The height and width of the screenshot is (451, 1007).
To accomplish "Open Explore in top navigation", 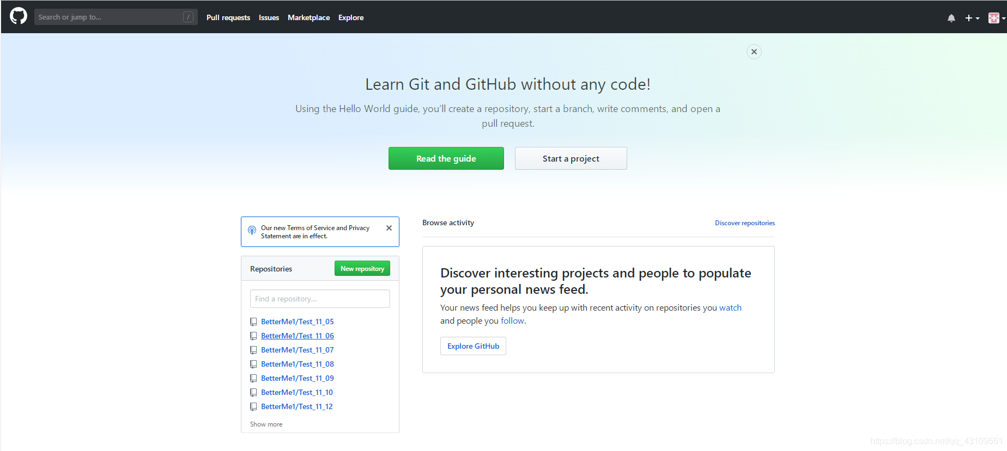I will 351,17.
